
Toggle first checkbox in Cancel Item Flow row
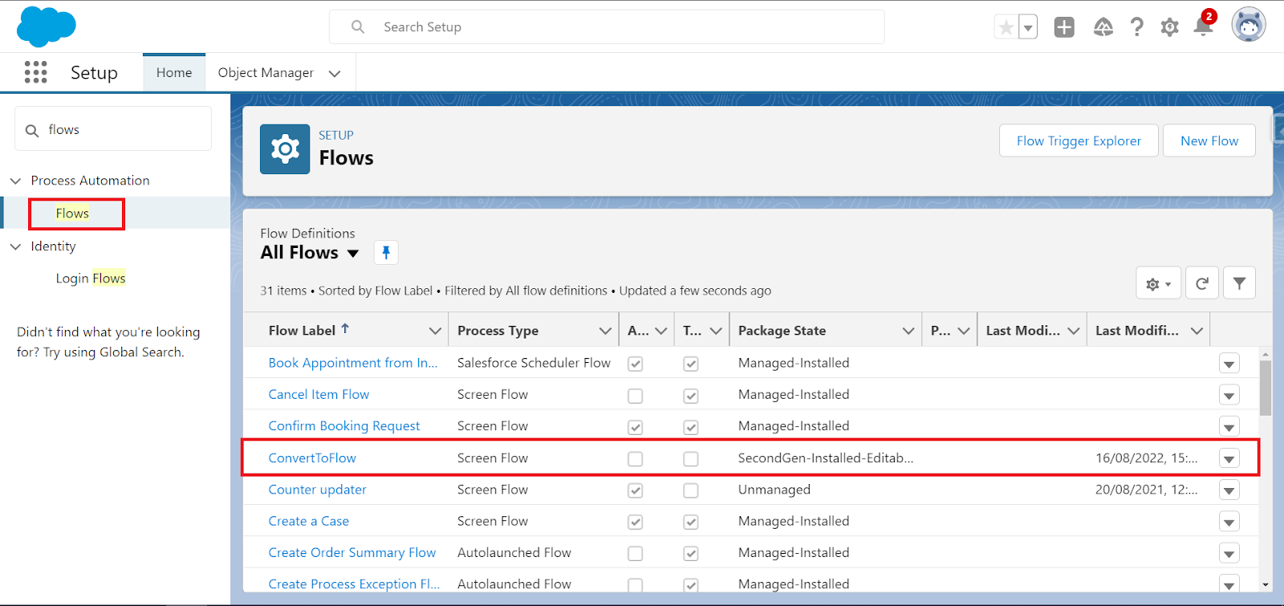pos(635,396)
